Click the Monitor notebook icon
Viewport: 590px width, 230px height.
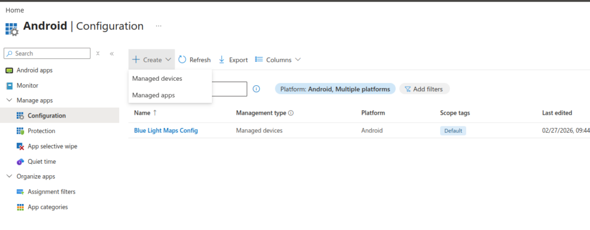coord(9,86)
